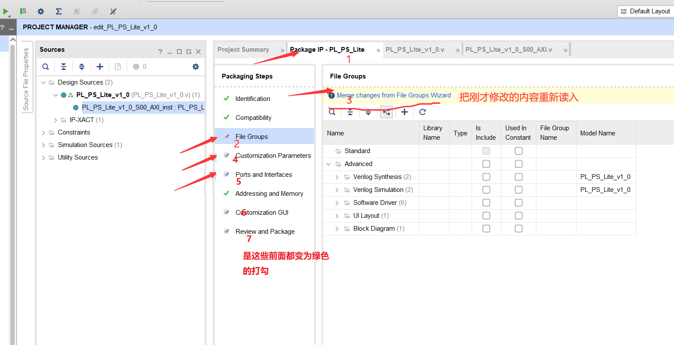Click the info icon beside the Merge changes link
Screen dimensions: 674x345
331,96
